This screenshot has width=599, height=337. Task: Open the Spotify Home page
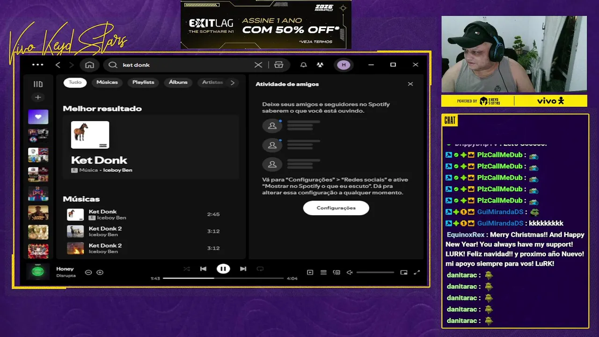90,65
